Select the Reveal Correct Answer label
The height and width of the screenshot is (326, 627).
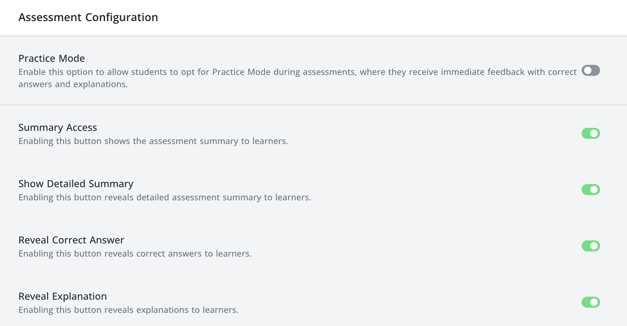click(x=71, y=240)
